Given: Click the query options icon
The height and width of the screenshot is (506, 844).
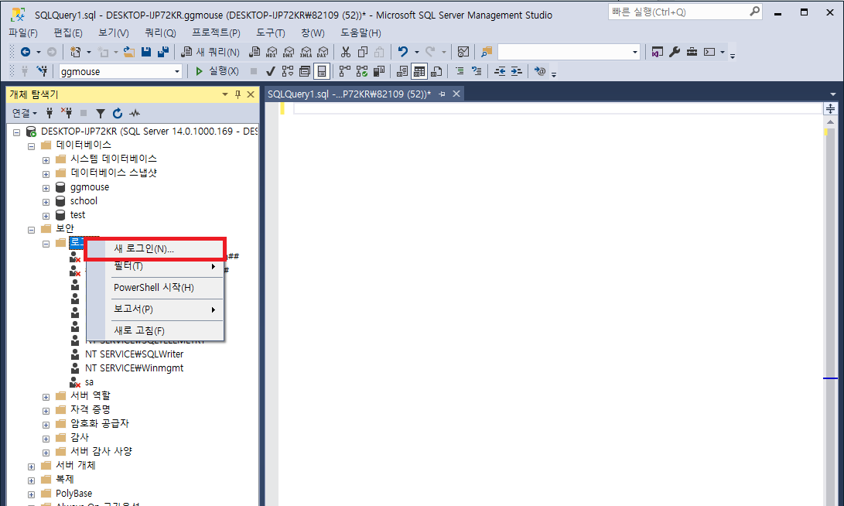Looking at the screenshot, I should coord(305,71).
